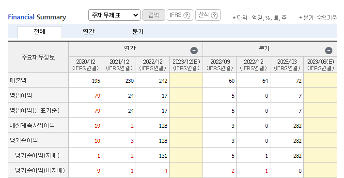Screen dimensions: 344x178
Task: Click 당기순이익(비지배) value -9 for 2020/12
Action: pyautogui.click(x=97, y=171)
